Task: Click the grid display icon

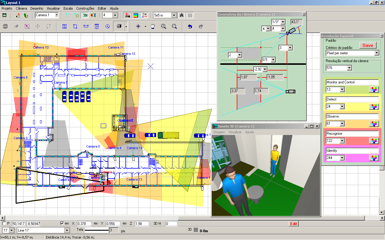Action: point(190,15)
